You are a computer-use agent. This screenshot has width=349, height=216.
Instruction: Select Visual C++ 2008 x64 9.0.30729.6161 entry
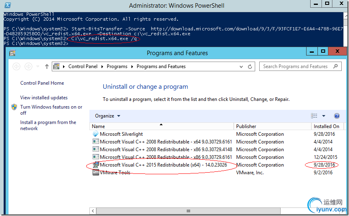(x=166, y=142)
